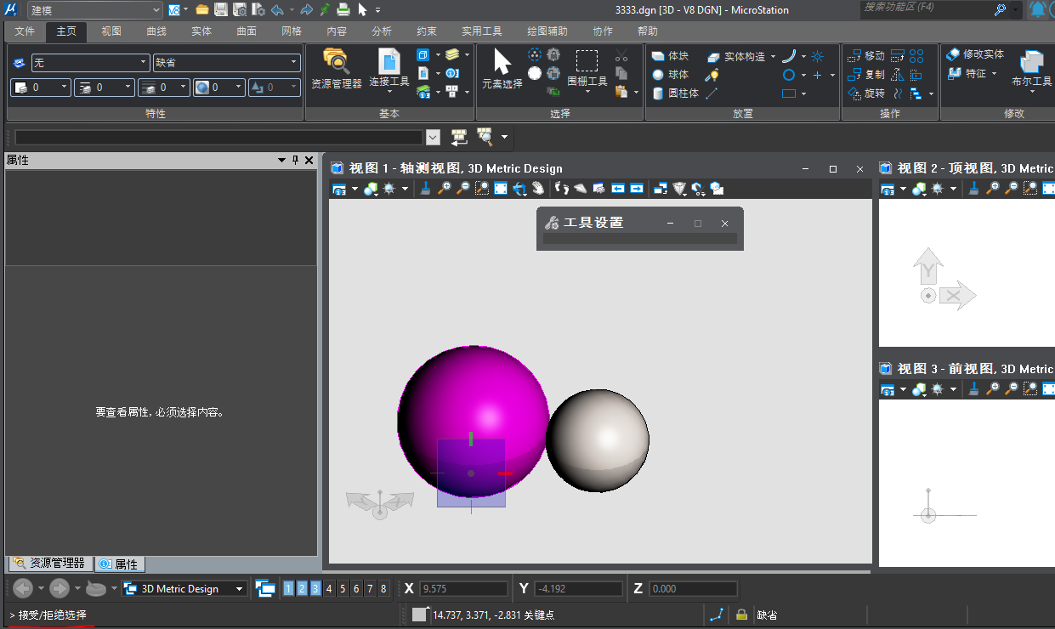1055x629 pixels.
Task: Open the 围栅工具 fence tool
Action: click(587, 69)
